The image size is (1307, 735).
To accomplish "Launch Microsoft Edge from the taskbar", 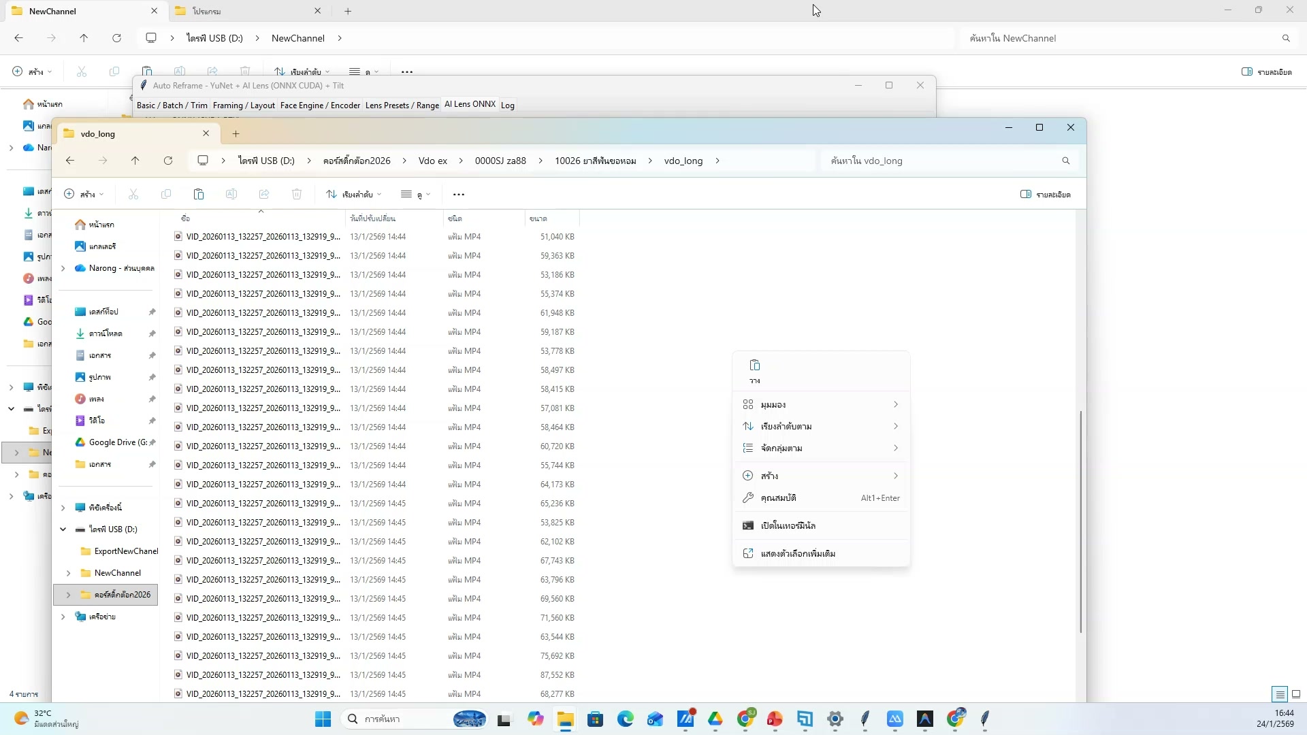I will coord(626,719).
